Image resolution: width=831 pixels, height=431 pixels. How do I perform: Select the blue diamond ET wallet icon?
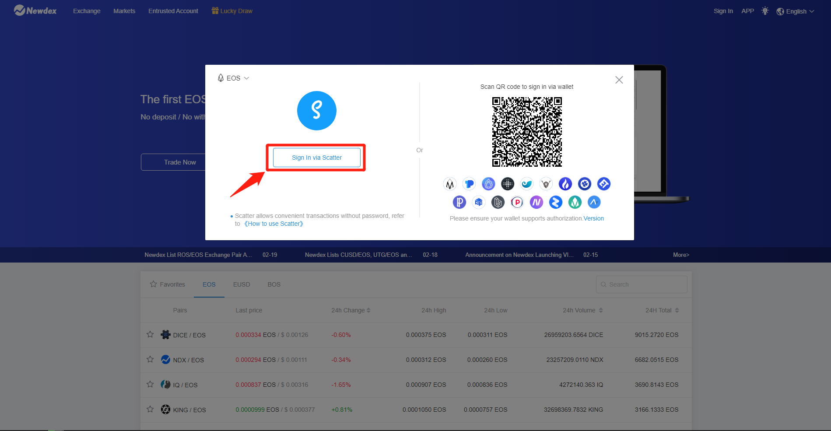(604, 184)
